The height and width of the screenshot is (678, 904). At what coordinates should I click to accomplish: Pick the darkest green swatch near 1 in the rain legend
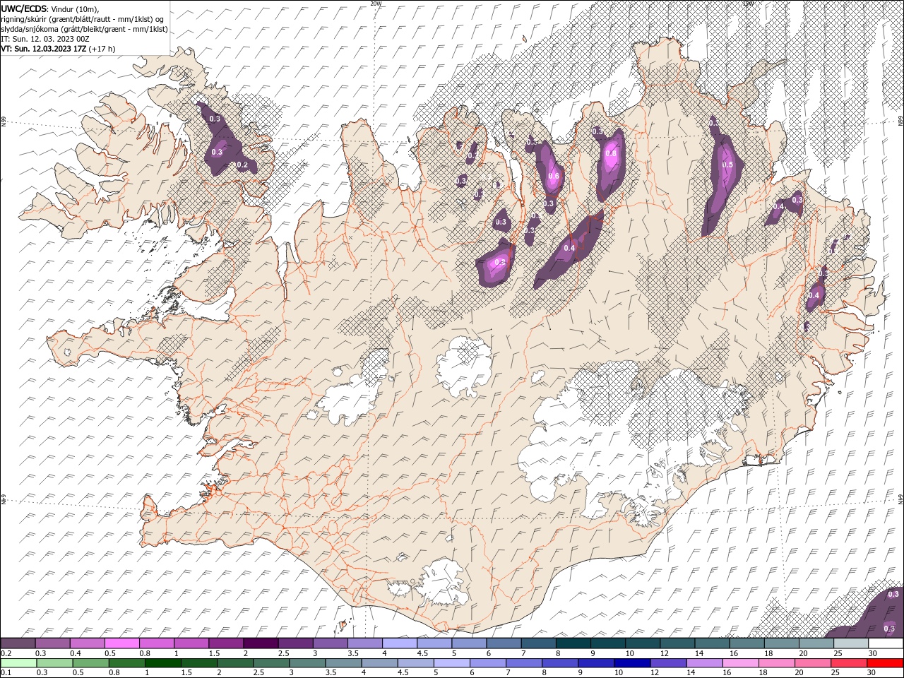pos(162,663)
